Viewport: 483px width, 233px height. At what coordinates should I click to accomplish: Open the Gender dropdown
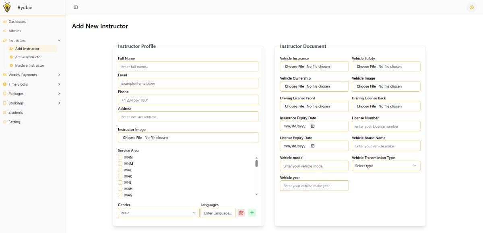click(158, 213)
